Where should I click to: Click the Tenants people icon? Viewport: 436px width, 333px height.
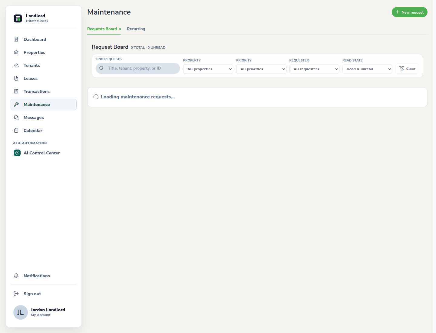pyautogui.click(x=16, y=65)
